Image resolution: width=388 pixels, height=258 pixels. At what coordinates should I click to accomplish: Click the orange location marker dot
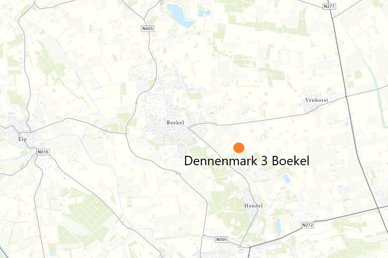pyautogui.click(x=239, y=148)
